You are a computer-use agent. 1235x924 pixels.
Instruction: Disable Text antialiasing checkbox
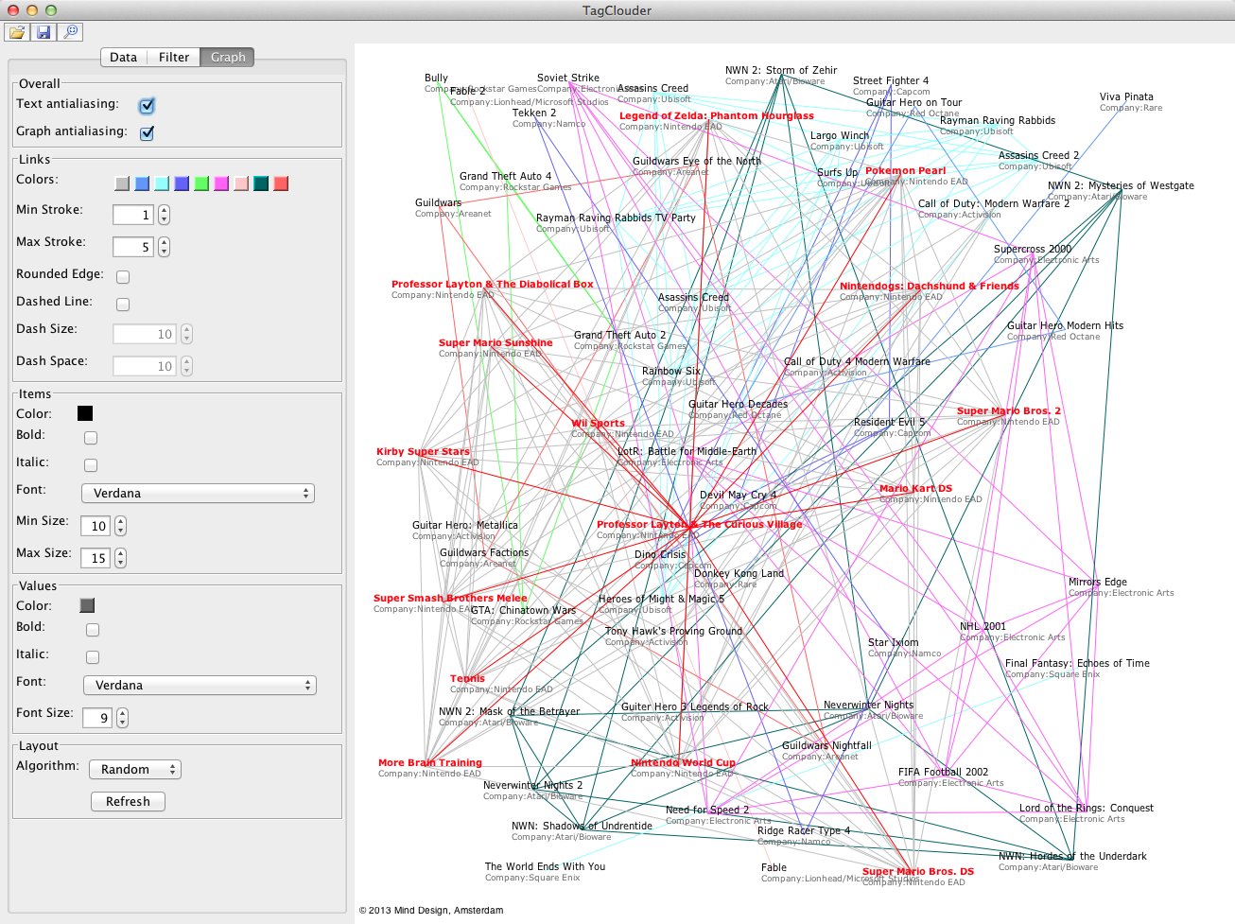point(147,106)
